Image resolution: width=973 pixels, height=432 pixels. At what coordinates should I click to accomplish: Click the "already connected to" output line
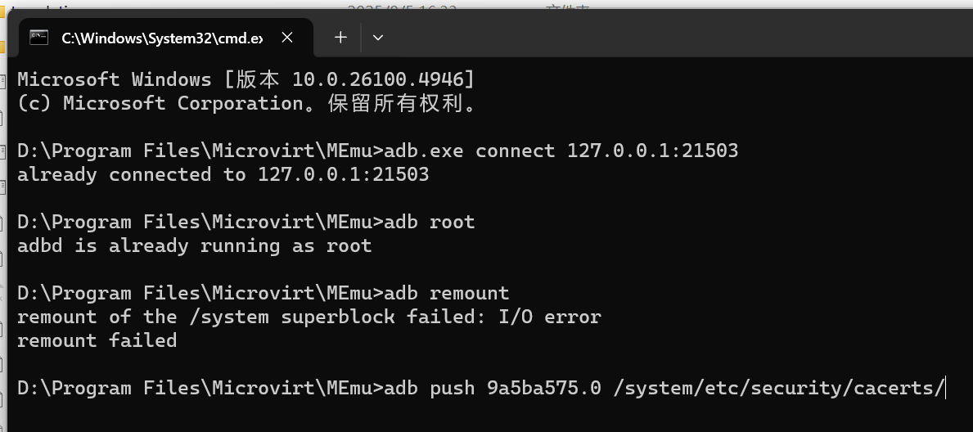coord(223,174)
